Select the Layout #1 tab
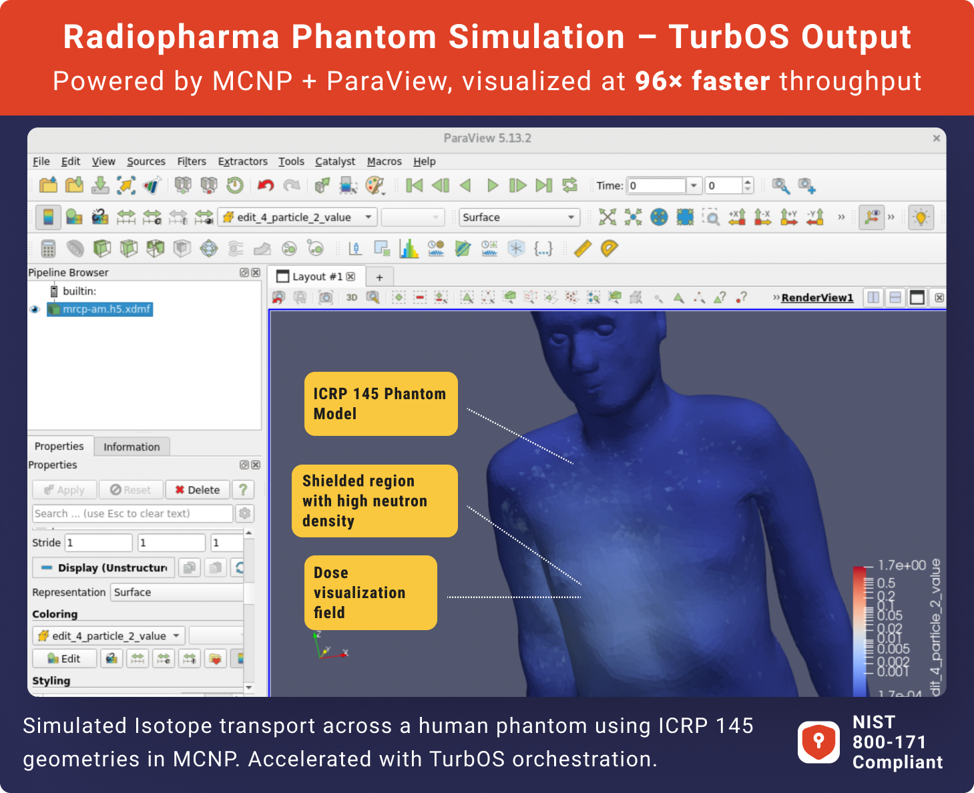This screenshot has height=793, width=974. [x=318, y=276]
